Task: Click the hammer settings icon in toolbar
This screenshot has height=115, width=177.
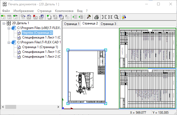Action: 89,17
